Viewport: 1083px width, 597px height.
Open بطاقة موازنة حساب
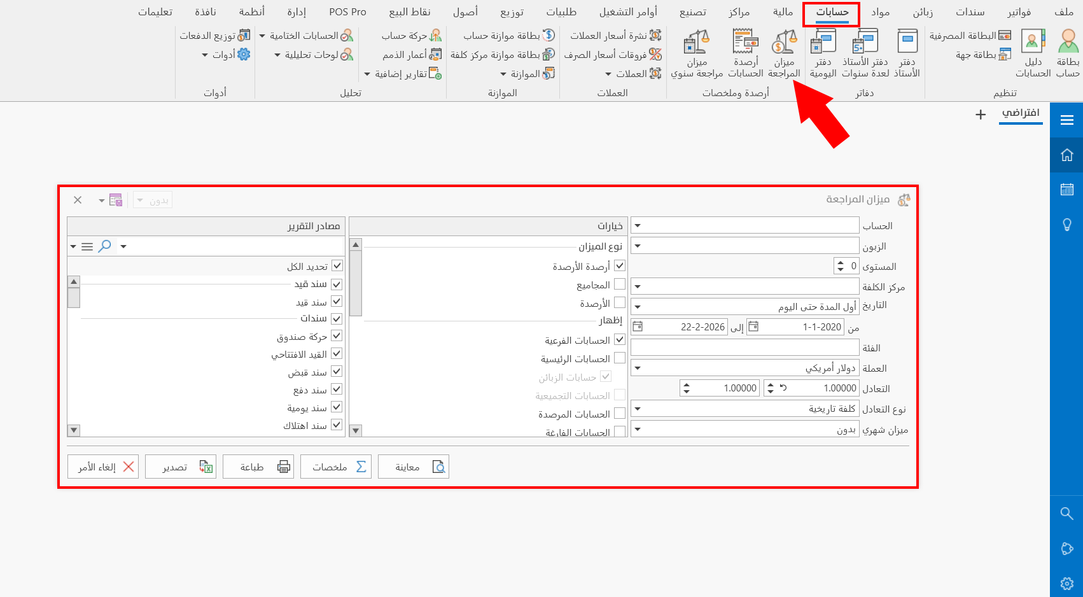509,36
